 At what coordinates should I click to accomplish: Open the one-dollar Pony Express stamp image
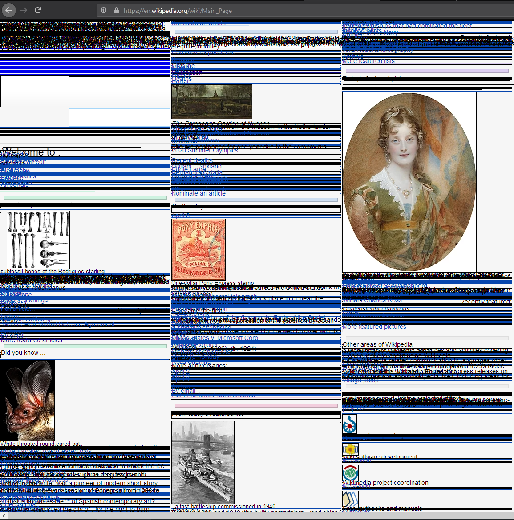pos(198,249)
